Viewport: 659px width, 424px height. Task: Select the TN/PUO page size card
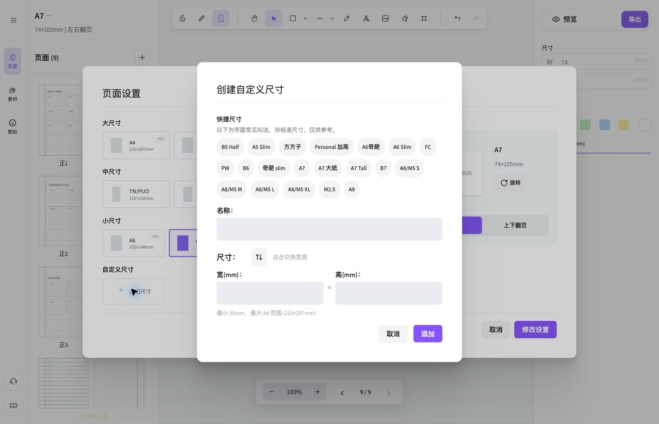tap(136, 194)
